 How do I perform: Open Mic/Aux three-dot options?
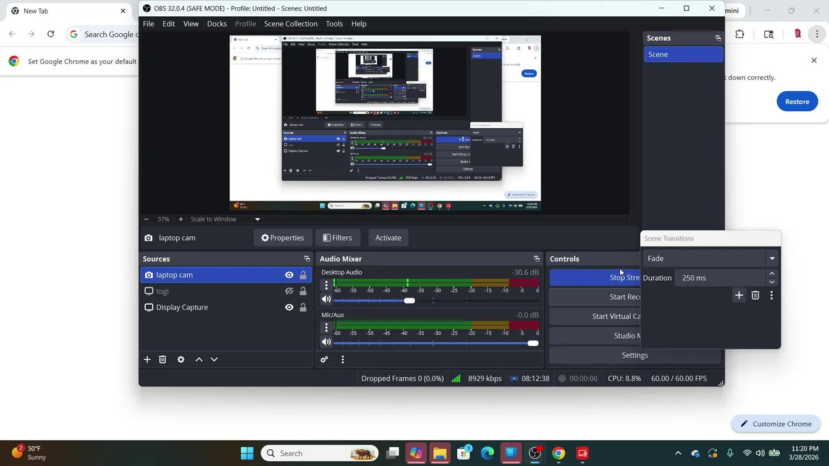tap(326, 328)
